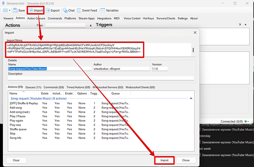Image resolution: width=254 pixels, height=167 pixels.
Task: Open the Import toolbar button
Action: tap(36, 11)
